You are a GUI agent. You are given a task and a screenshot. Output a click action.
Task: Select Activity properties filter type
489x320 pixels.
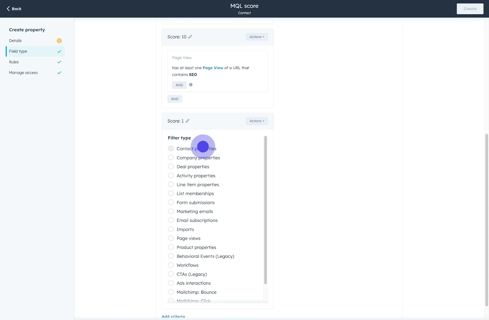171,175
